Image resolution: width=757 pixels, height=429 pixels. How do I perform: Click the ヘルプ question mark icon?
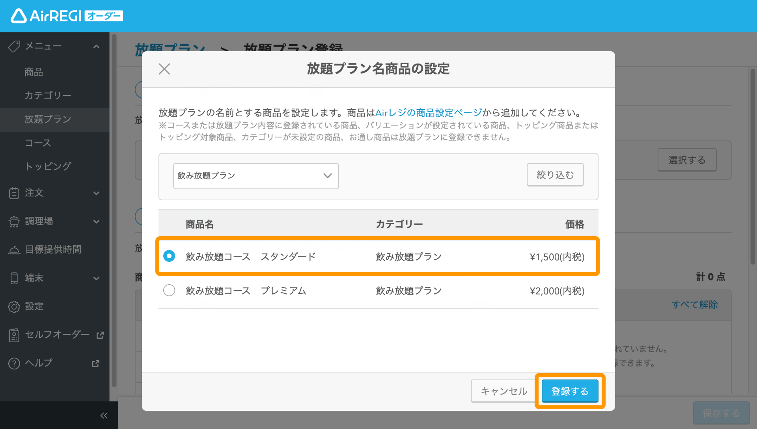pyautogui.click(x=14, y=363)
